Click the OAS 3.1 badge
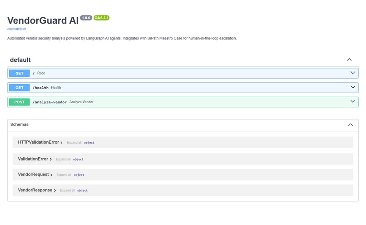Viewport: 366px width, 225px height. coord(102,18)
